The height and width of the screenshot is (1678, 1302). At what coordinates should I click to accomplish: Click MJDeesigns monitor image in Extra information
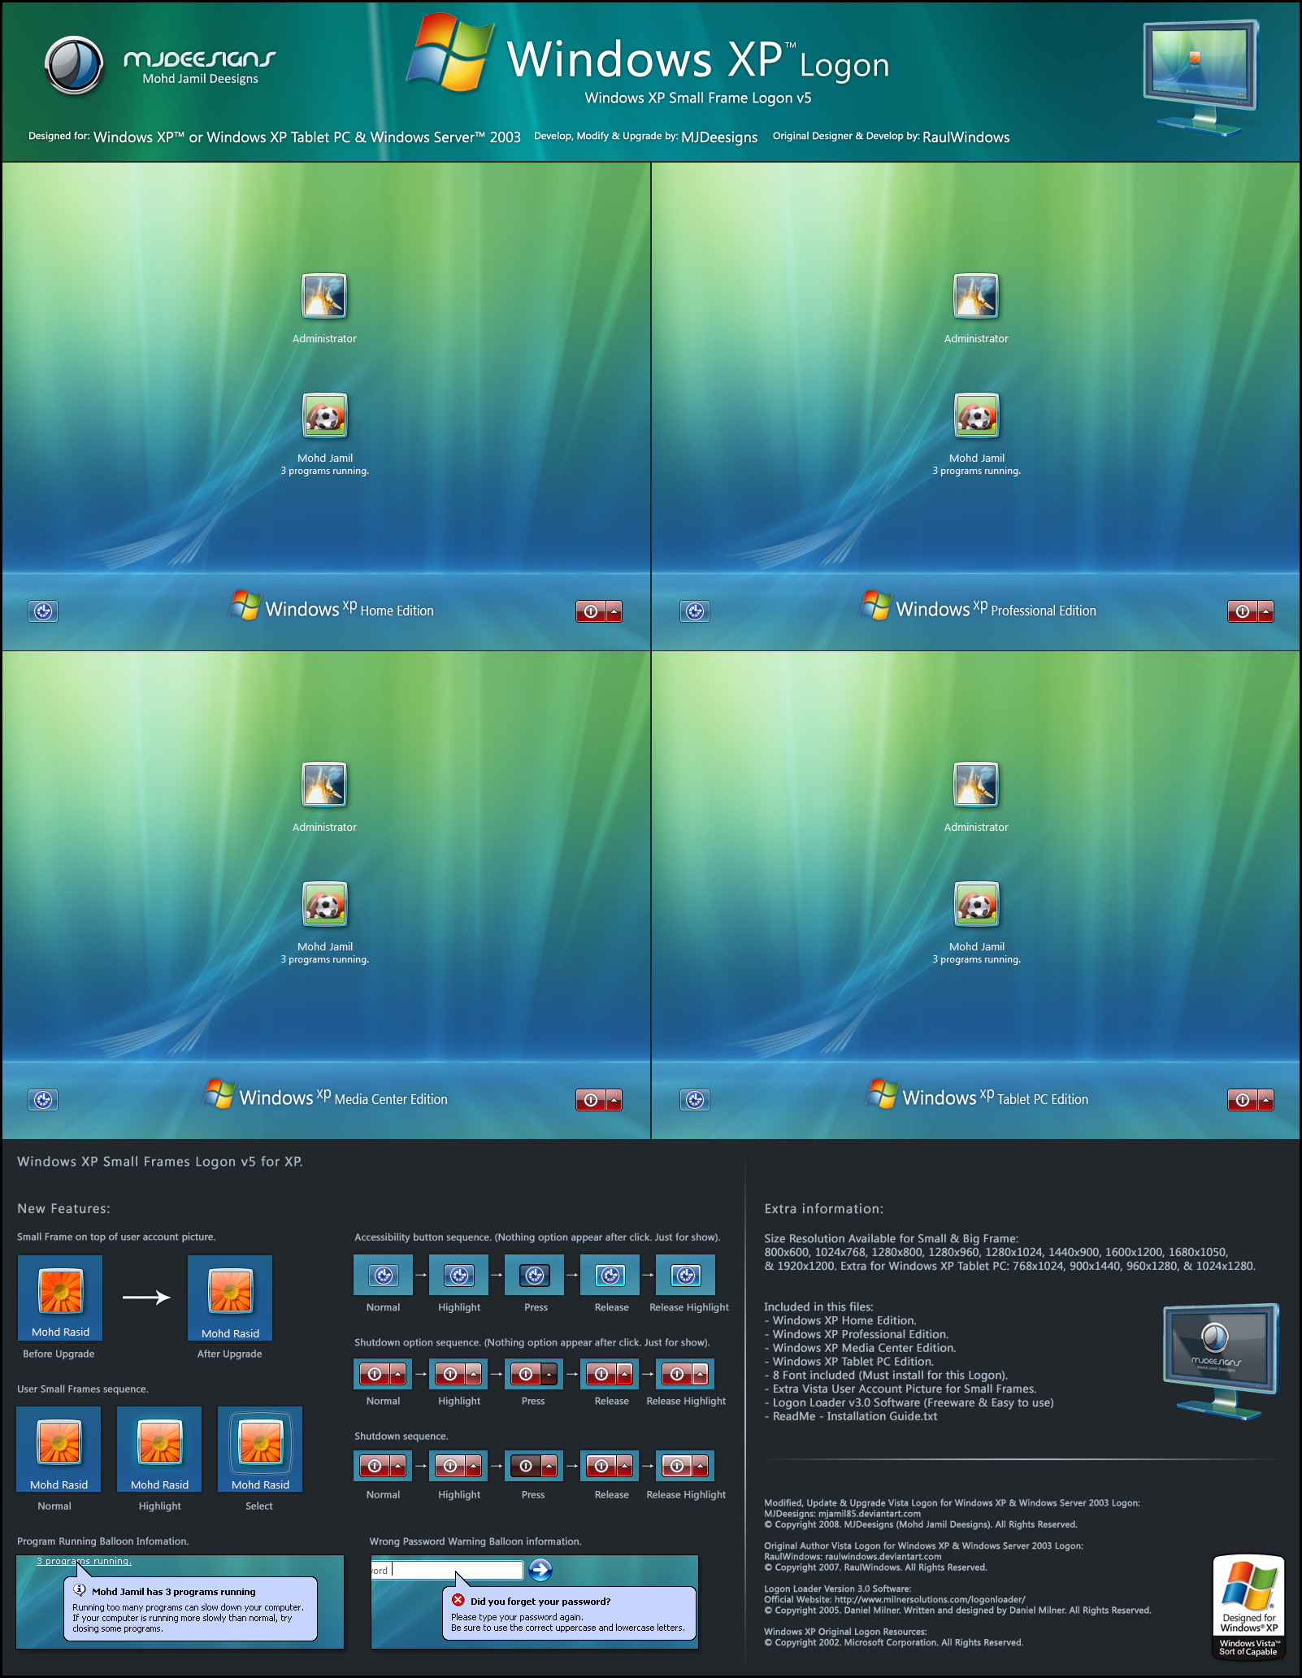point(1221,1361)
